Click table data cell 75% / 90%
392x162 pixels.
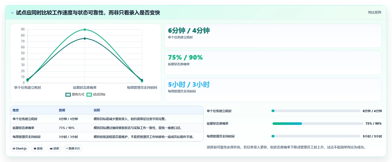pyautogui.click(x=67, y=128)
